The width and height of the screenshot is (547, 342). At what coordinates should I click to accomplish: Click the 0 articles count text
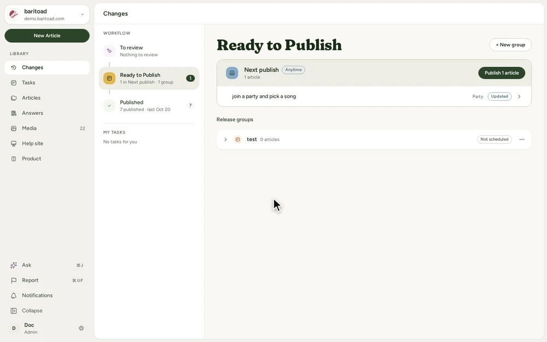[270, 140]
